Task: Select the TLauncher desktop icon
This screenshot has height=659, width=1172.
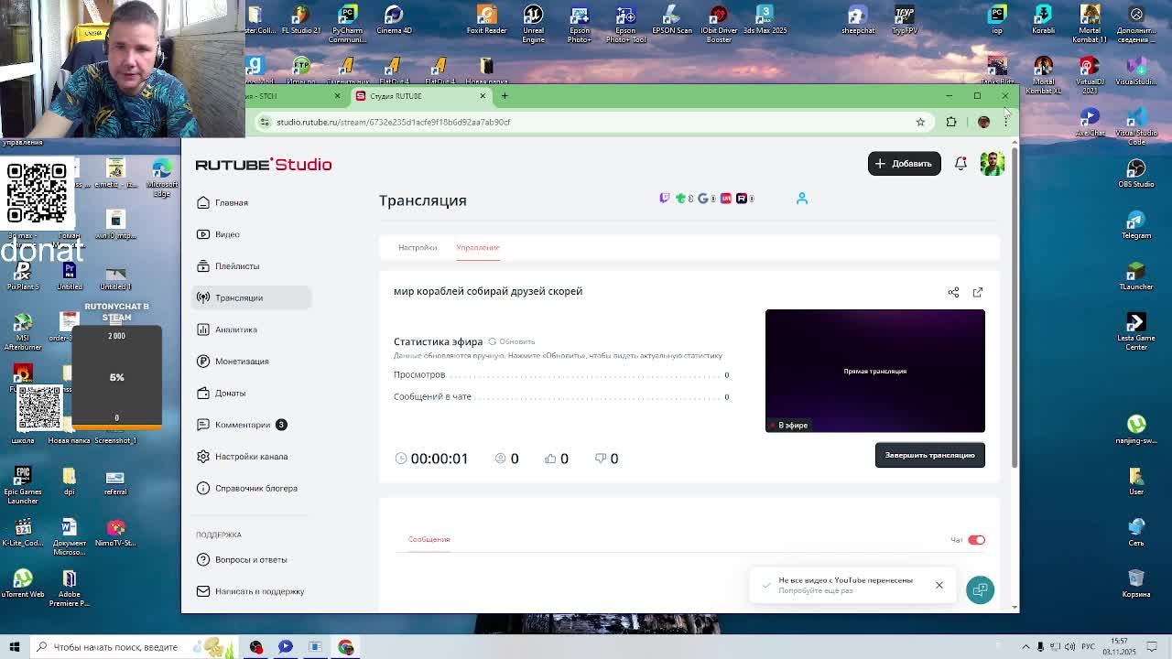Action: coord(1136,275)
